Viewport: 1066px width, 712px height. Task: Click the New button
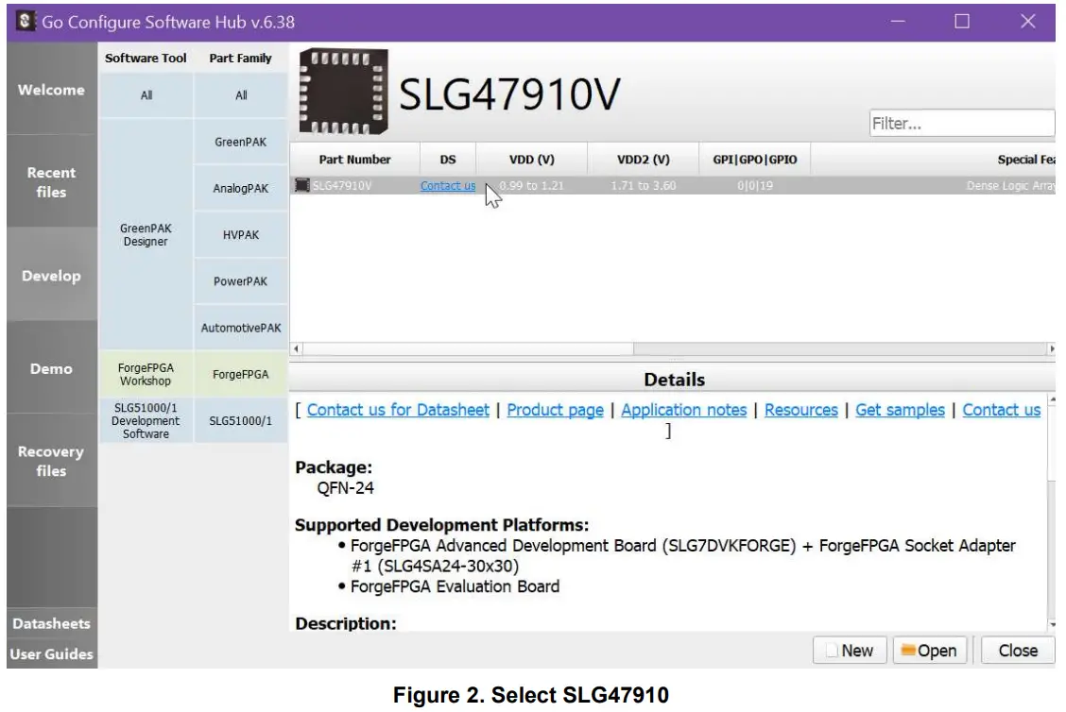850,651
